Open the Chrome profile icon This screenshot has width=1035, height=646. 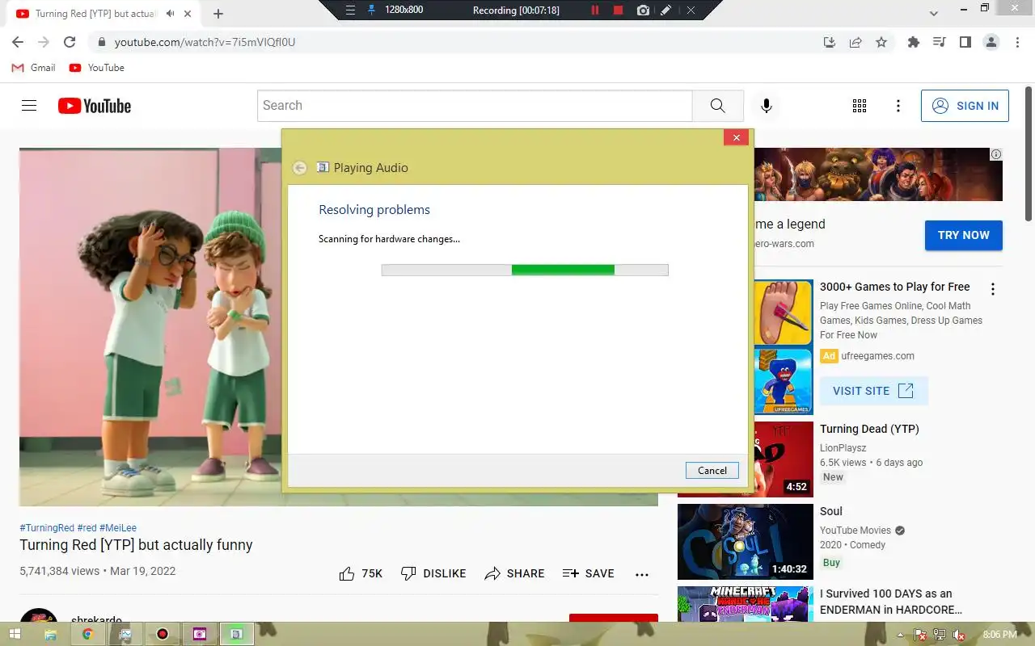click(991, 42)
